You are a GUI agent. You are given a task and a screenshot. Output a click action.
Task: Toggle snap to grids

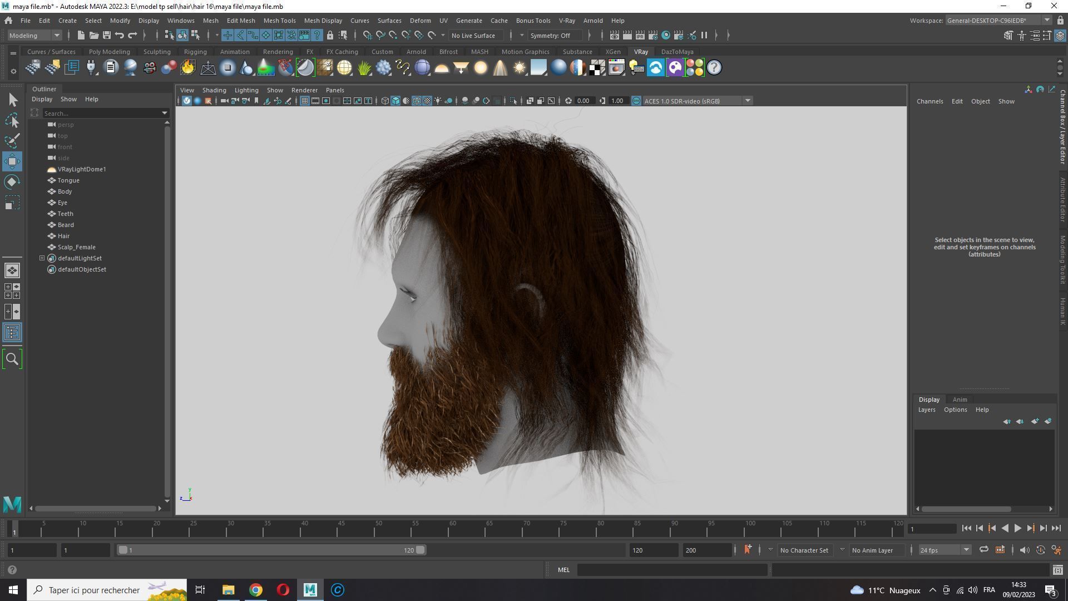pos(368,36)
